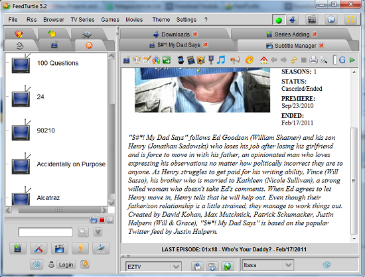This screenshot has width=365, height=277.
Task: Click the Login button
Action: pos(66,264)
